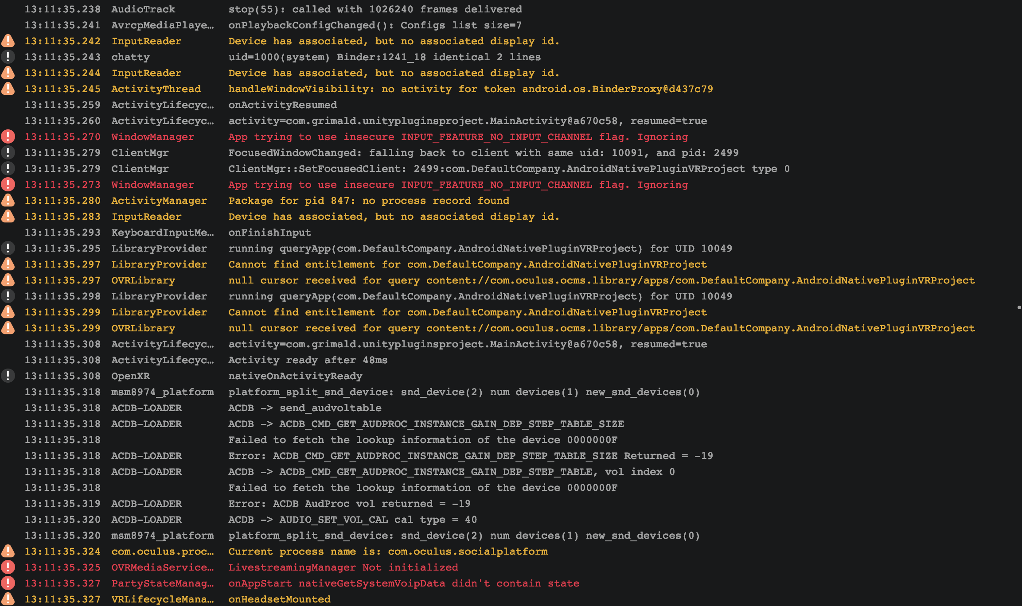The height and width of the screenshot is (606, 1022).
Task: Click the warning icon beside VRLifecycleMana onHeadsetMounted
Action: tap(8, 599)
